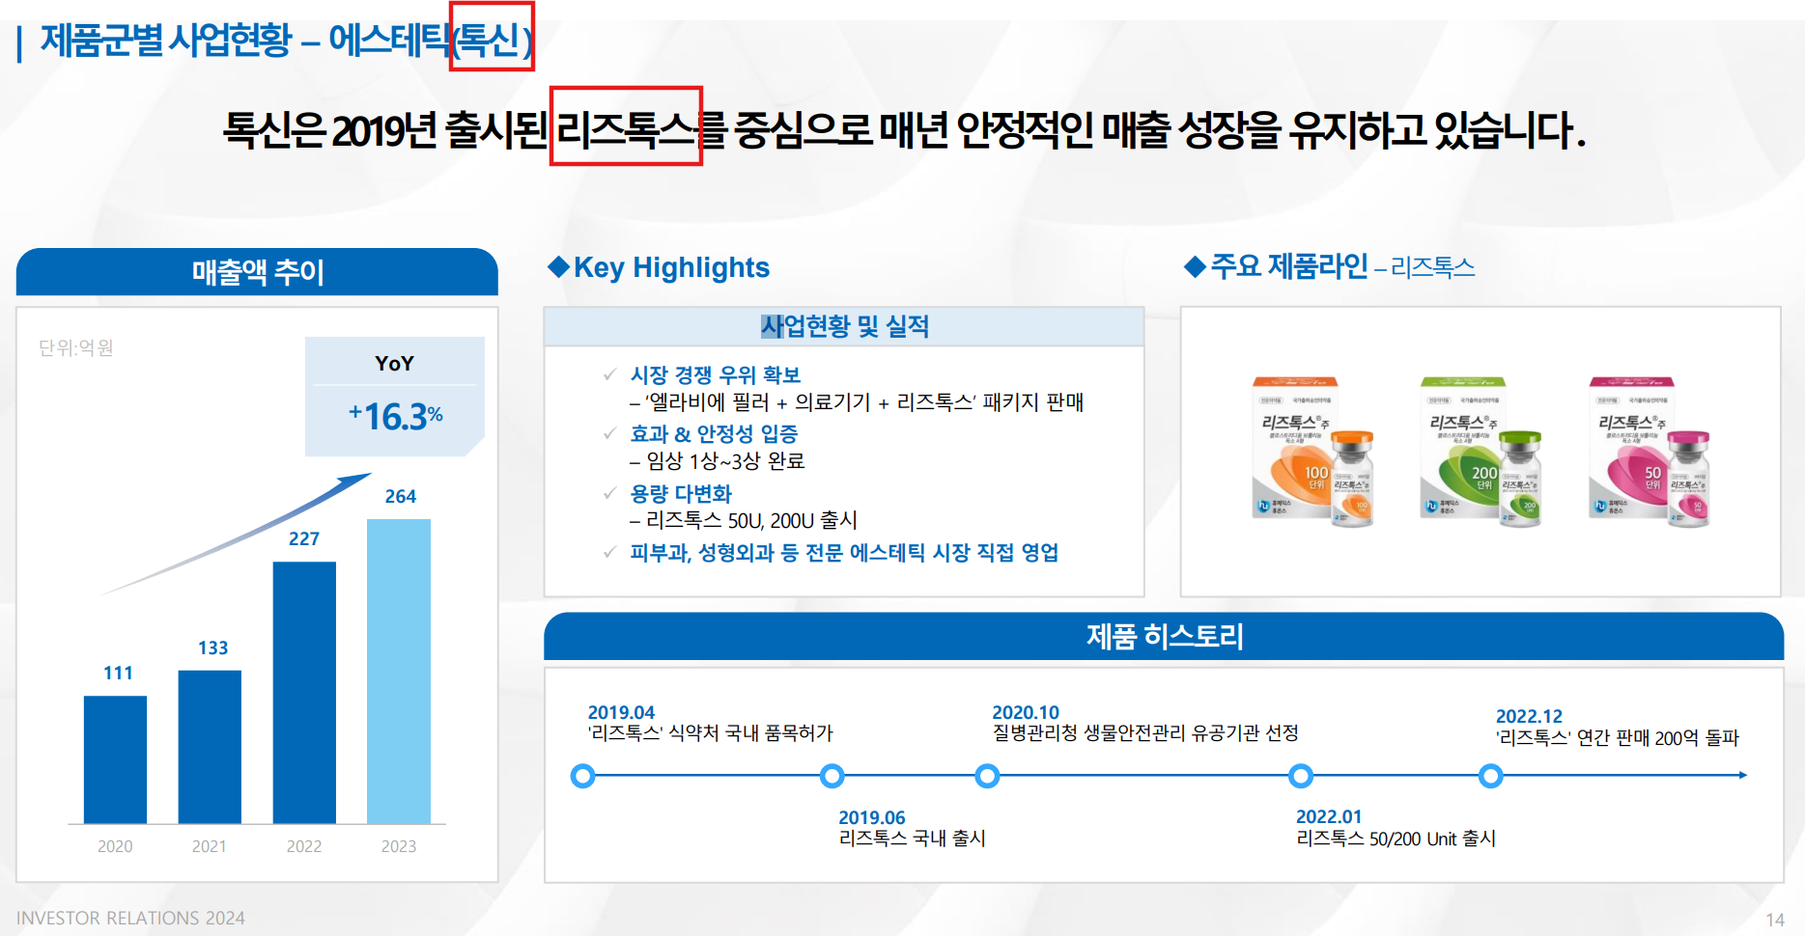The width and height of the screenshot is (1805, 936).
Task: Click the checkmark beside 효과 & 안정성 입증
Action: [609, 433]
